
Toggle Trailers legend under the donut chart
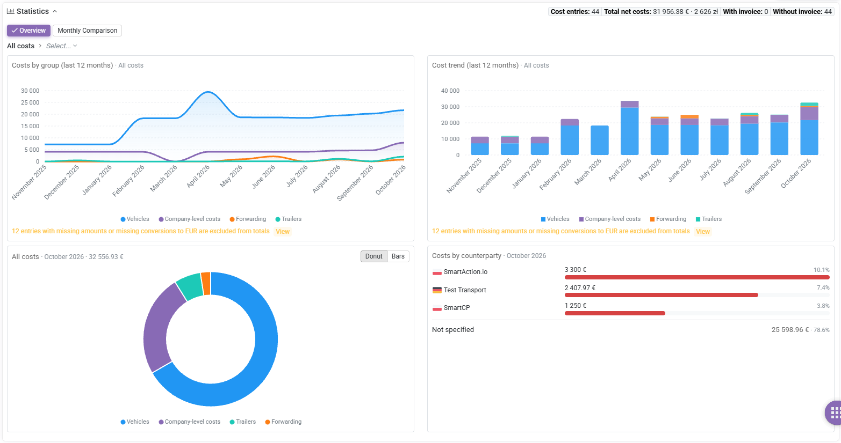click(243, 422)
